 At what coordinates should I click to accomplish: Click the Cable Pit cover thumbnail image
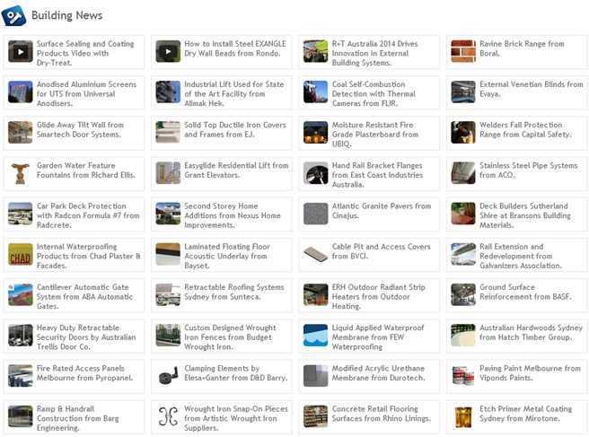[315, 254]
